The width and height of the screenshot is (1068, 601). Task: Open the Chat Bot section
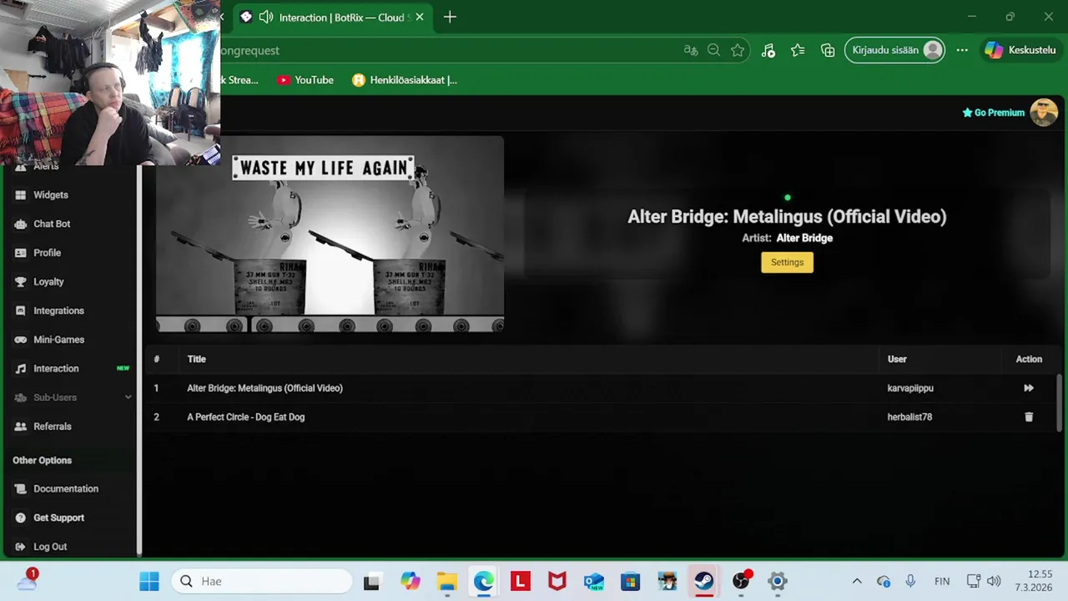[x=52, y=224]
